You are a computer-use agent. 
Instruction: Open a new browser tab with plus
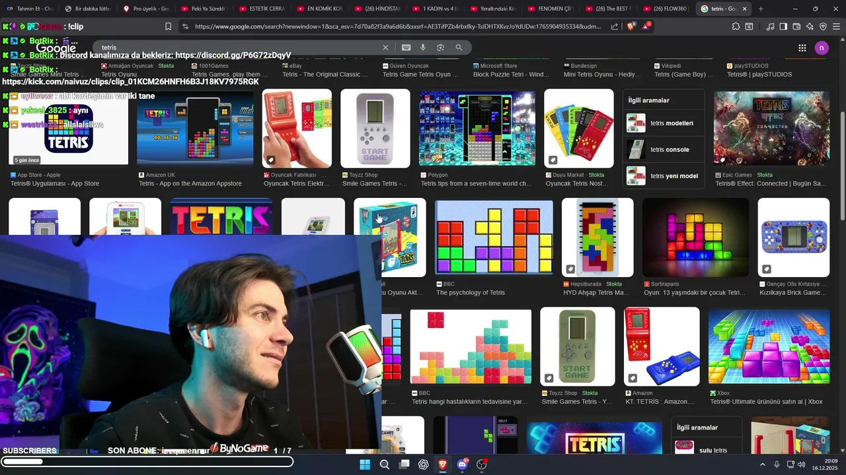(761, 9)
